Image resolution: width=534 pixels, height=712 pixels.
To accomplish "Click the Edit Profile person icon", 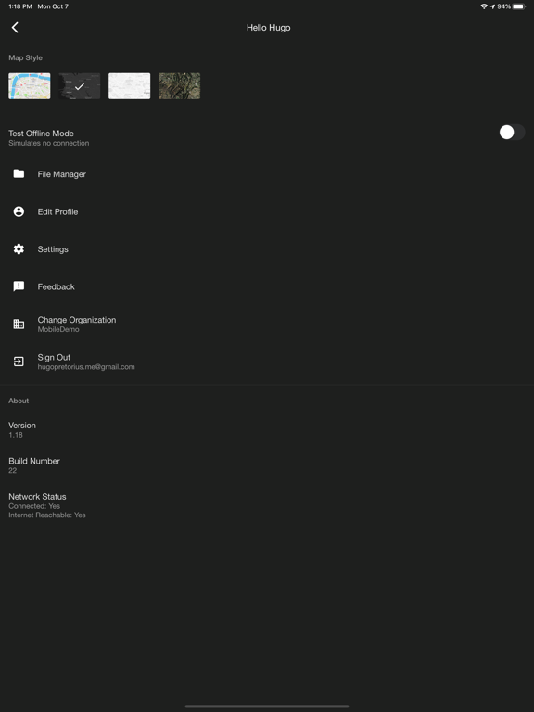I will [19, 211].
